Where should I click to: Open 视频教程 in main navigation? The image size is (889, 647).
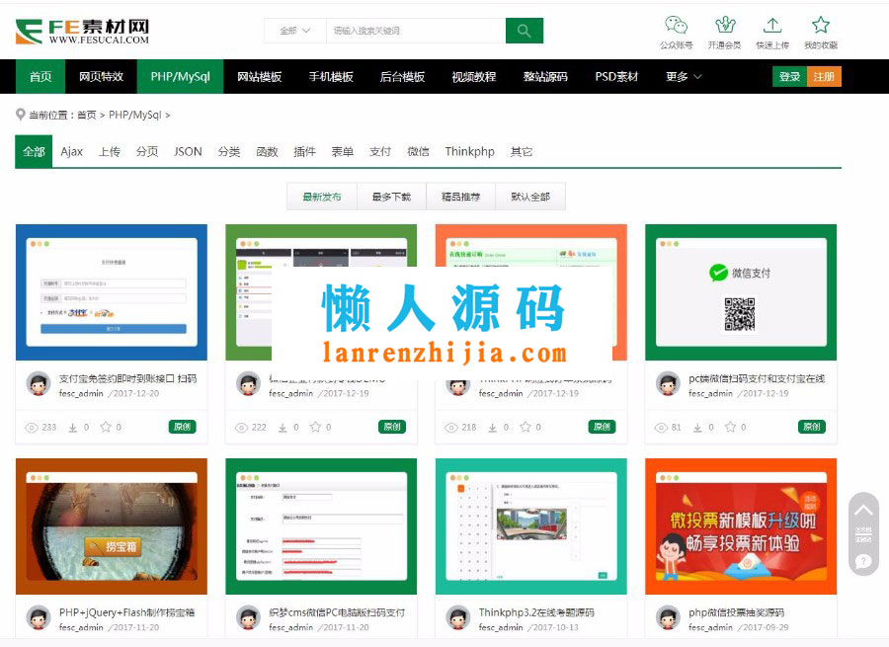click(x=473, y=76)
